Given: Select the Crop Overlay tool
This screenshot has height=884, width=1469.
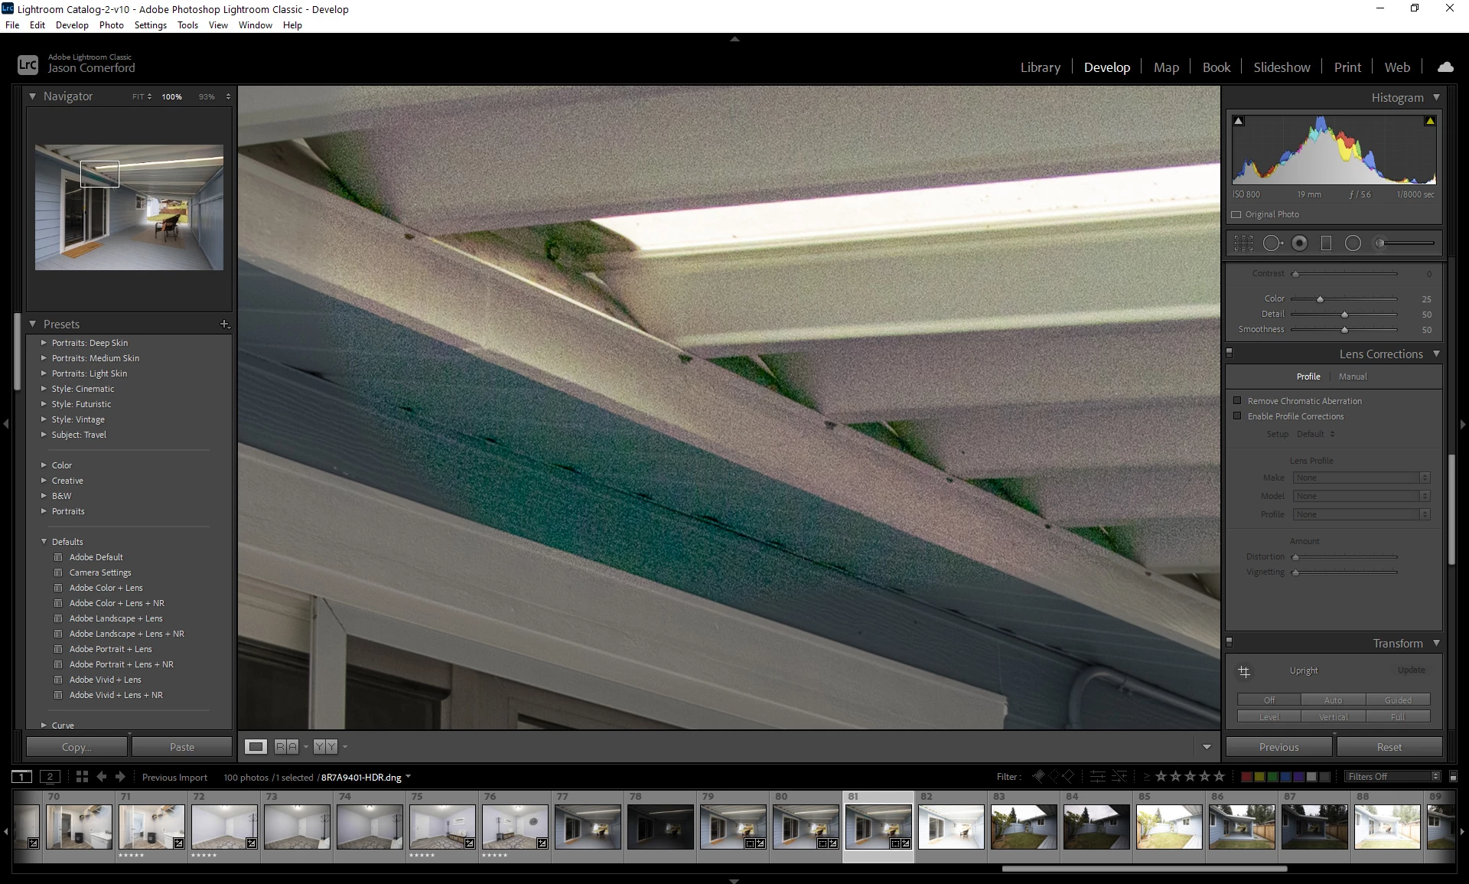Looking at the screenshot, I should [1243, 243].
